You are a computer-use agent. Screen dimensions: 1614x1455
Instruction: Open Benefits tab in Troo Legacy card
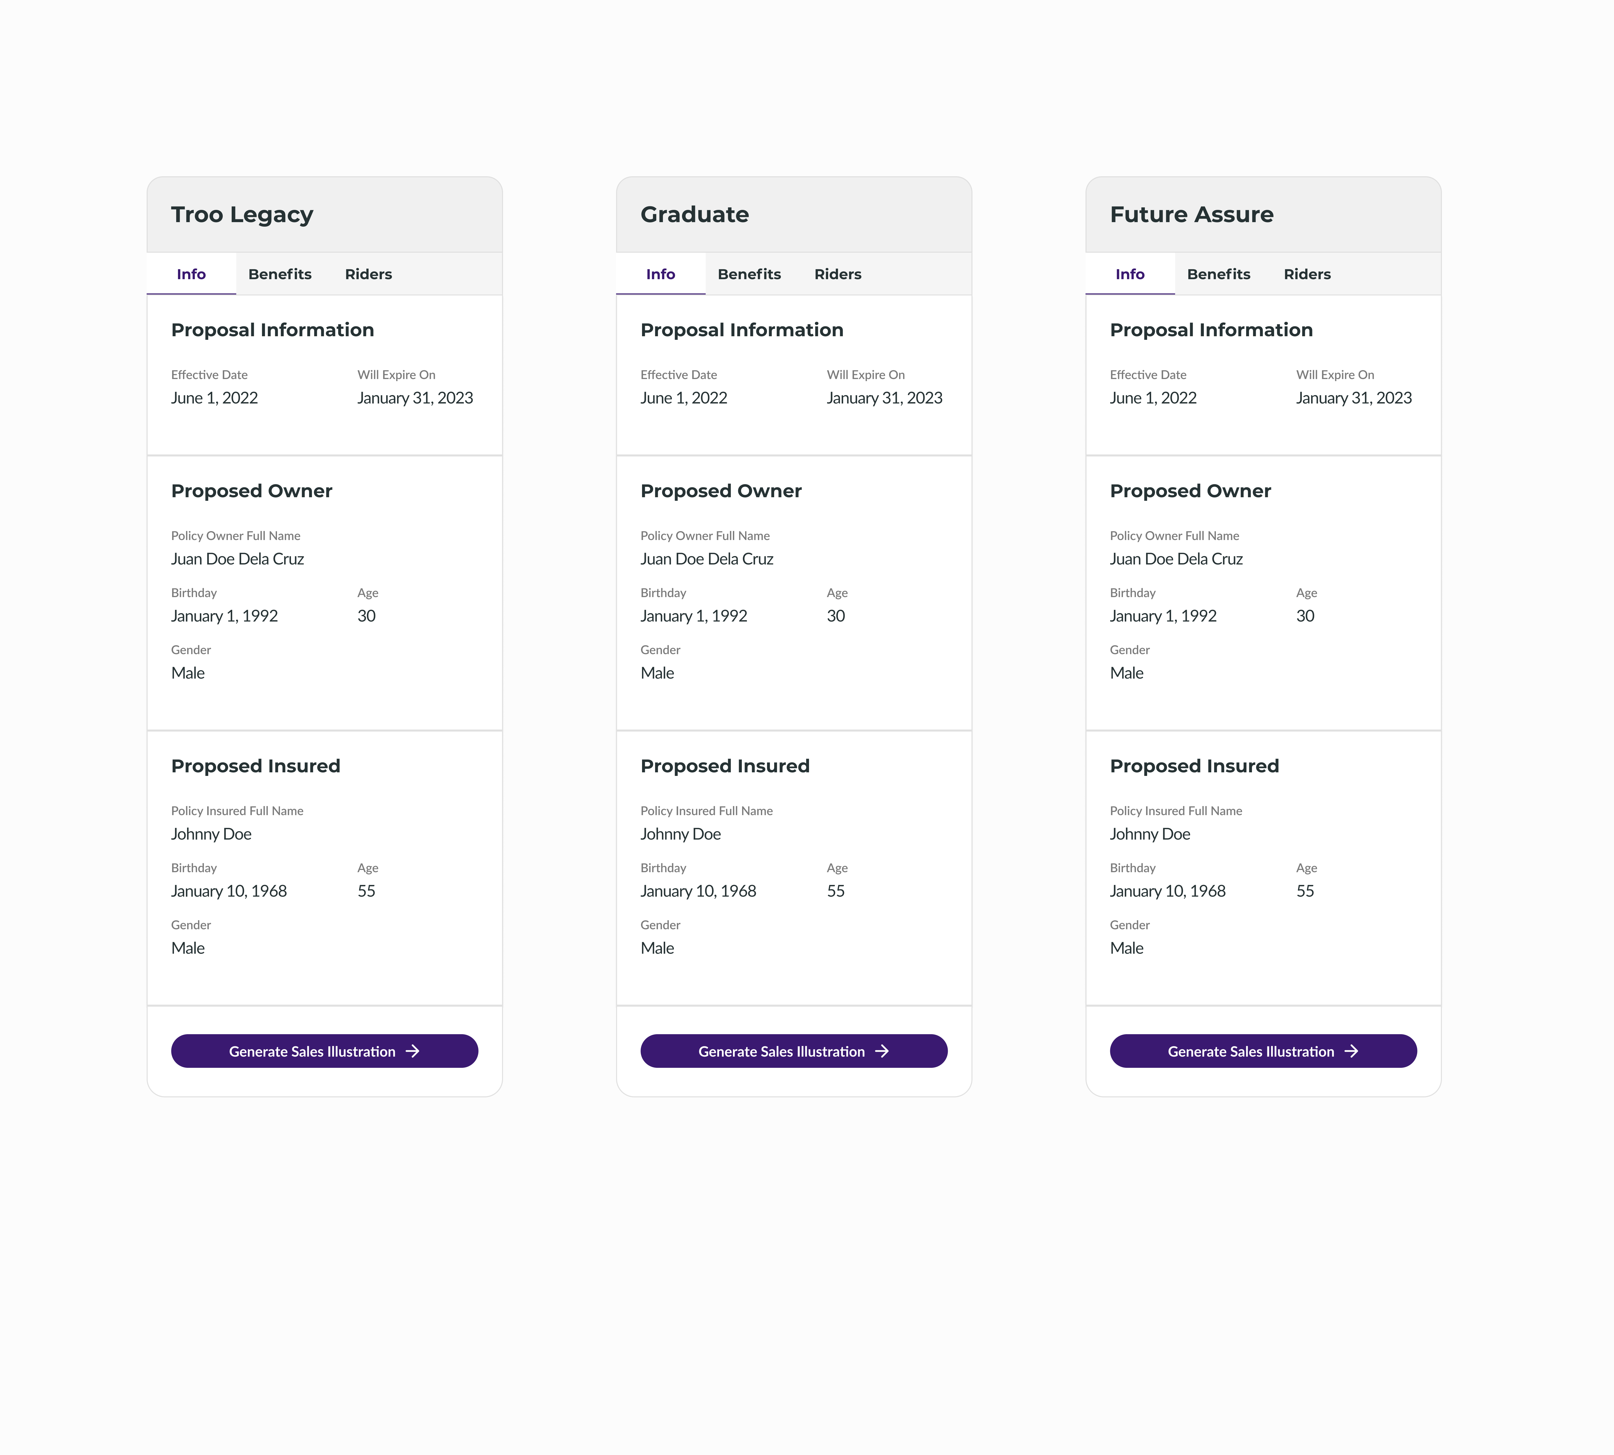[x=280, y=274]
